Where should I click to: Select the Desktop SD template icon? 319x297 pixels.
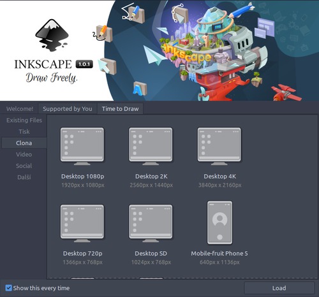click(151, 223)
